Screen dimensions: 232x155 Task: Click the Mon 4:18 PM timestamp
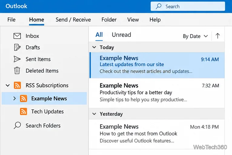204,127
